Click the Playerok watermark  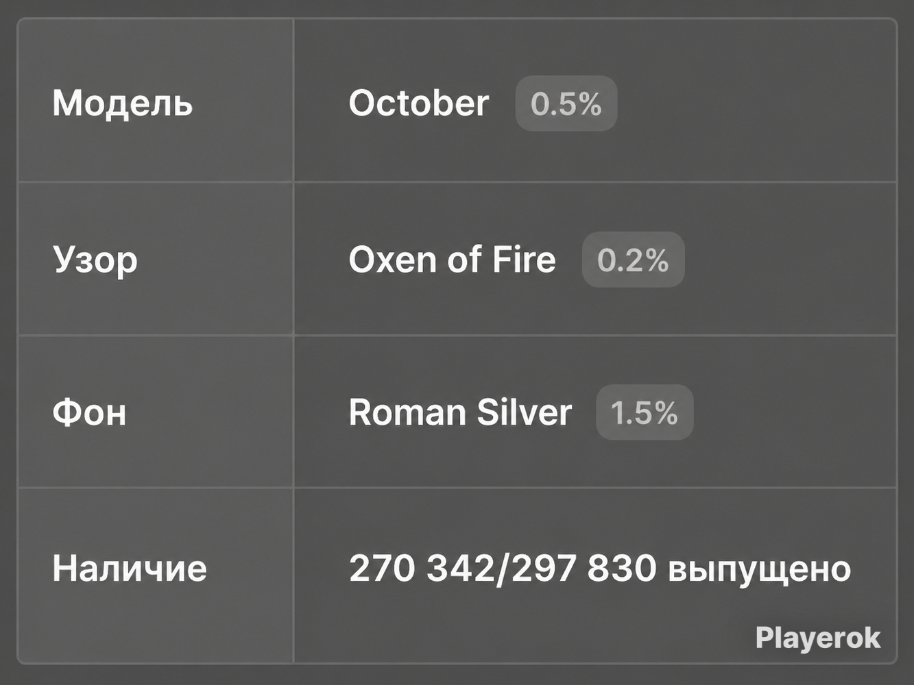[817, 638]
